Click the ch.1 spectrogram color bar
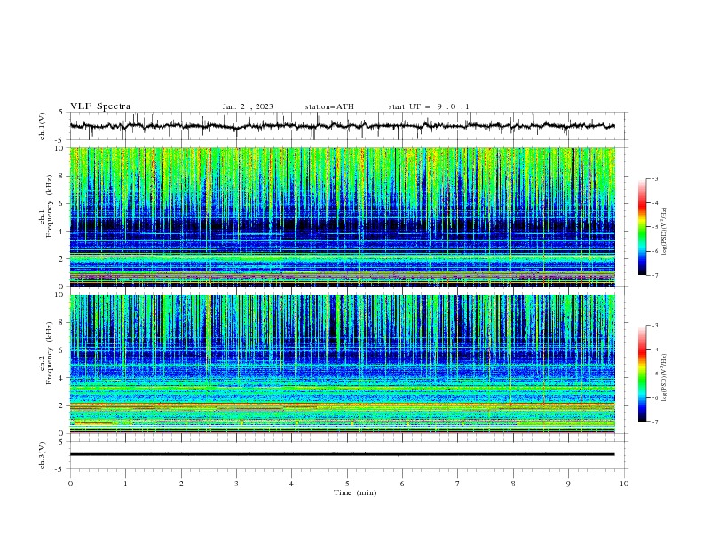Image resolution: width=703 pixels, height=543 pixels. click(642, 227)
